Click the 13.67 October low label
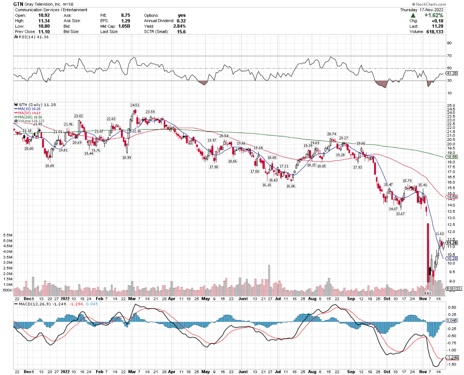Screen dimensions: 464x375 400,214
